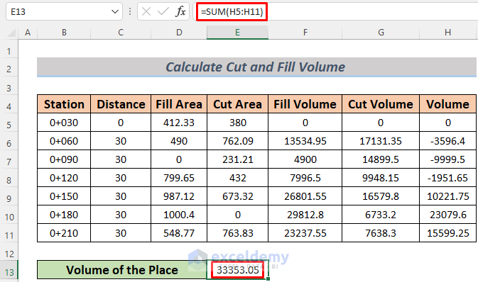
Task: Click volume value -3596.4
Action: click(447, 141)
